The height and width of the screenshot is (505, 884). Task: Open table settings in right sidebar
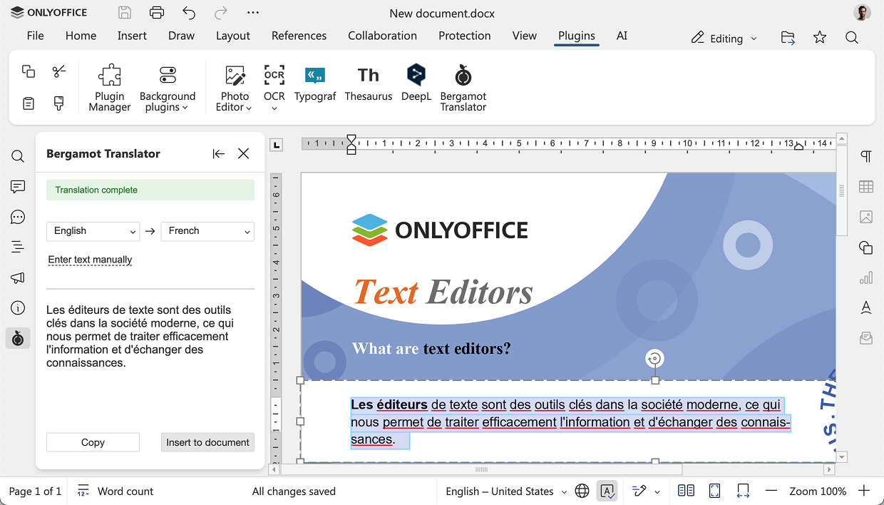[x=866, y=187]
